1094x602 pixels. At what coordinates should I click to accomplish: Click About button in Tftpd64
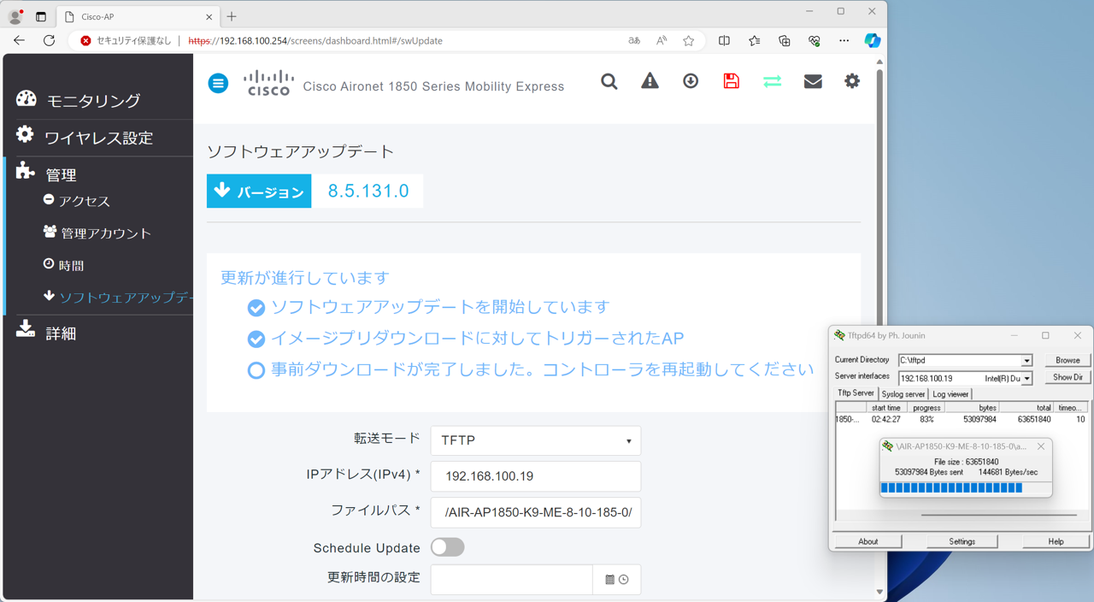point(868,541)
